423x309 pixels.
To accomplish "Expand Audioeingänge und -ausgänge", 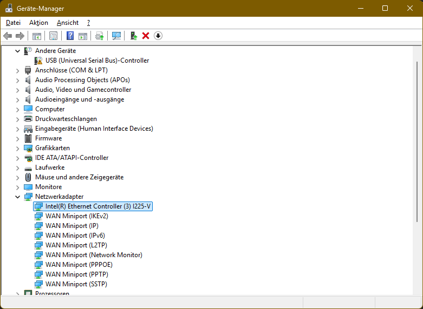I will 18,99.
